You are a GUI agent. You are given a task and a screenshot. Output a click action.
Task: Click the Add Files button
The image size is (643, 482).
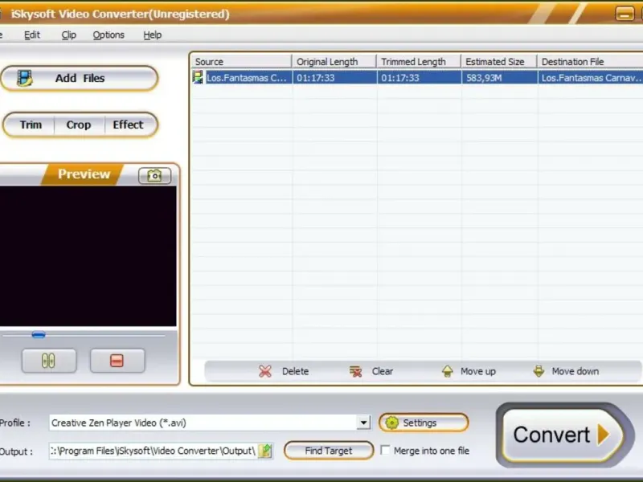[80, 78]
